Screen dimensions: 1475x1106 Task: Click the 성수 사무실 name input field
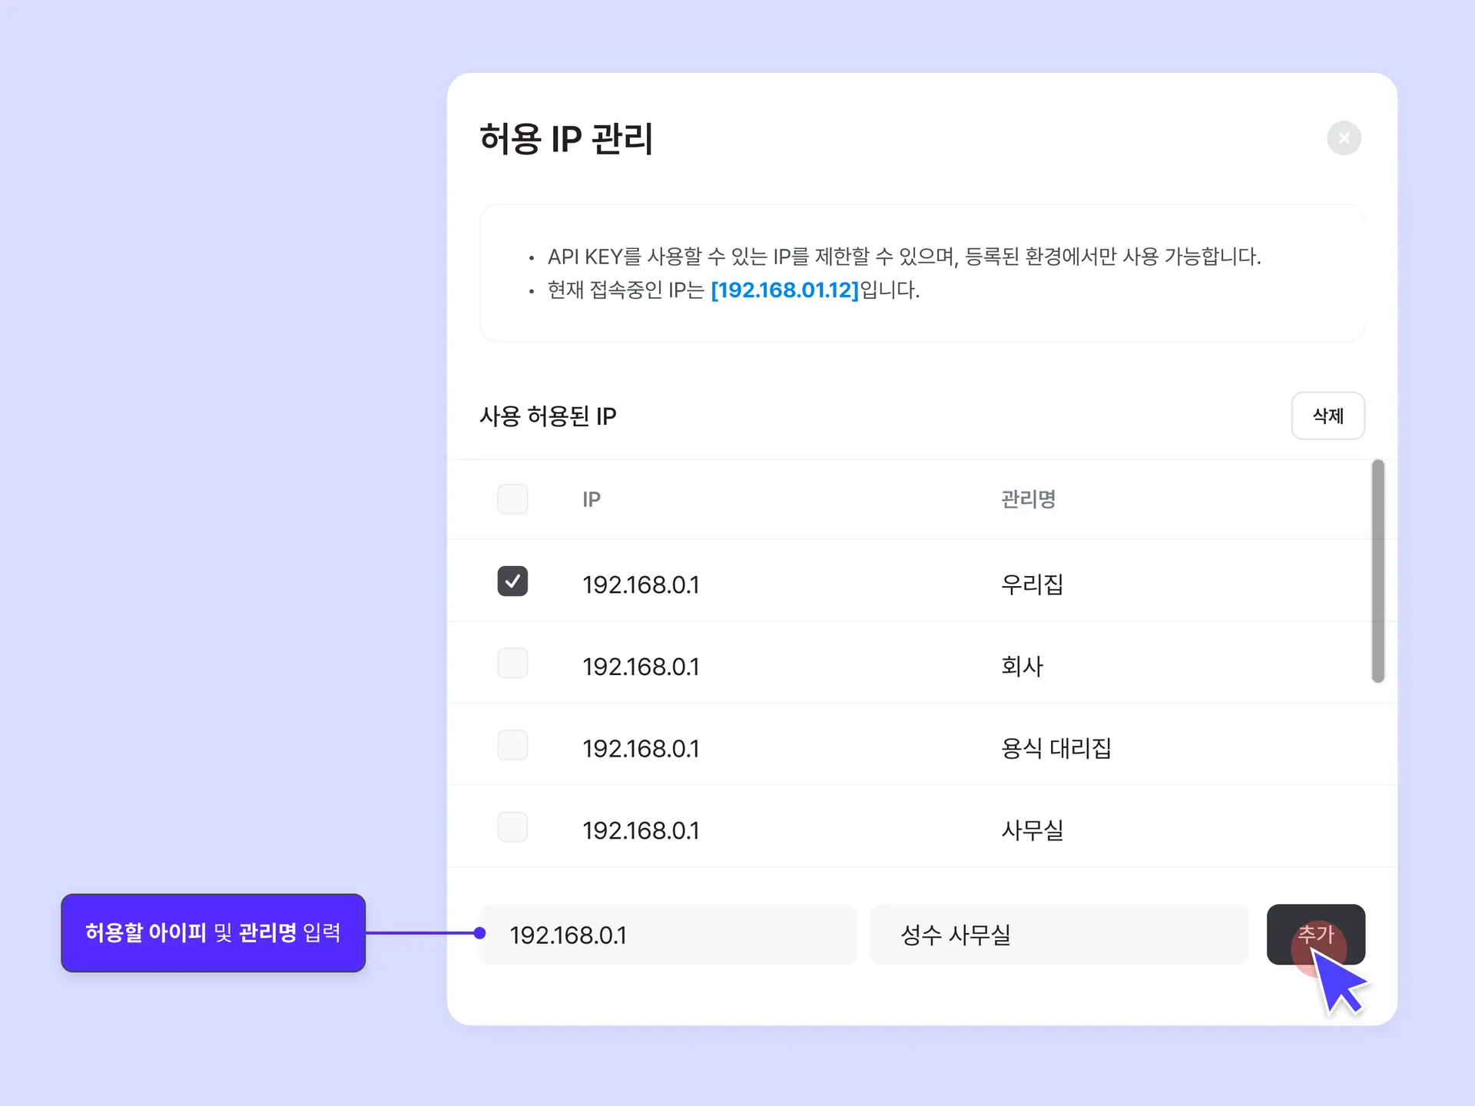[x=1058, y=935]
